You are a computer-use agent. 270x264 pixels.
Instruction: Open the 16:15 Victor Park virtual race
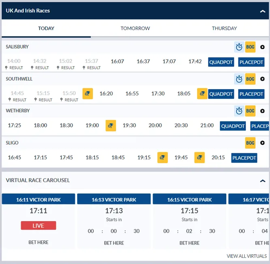tap(189, 199)
